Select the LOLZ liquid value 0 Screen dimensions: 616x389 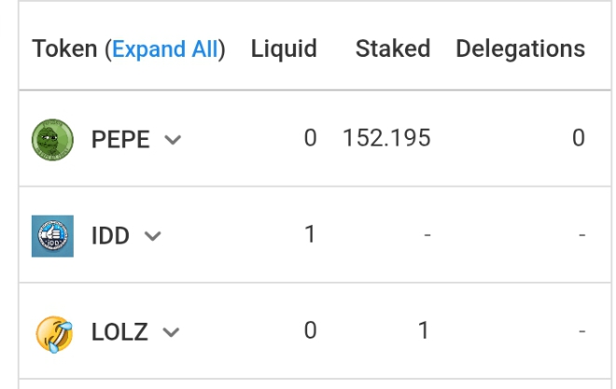(310, 330)
